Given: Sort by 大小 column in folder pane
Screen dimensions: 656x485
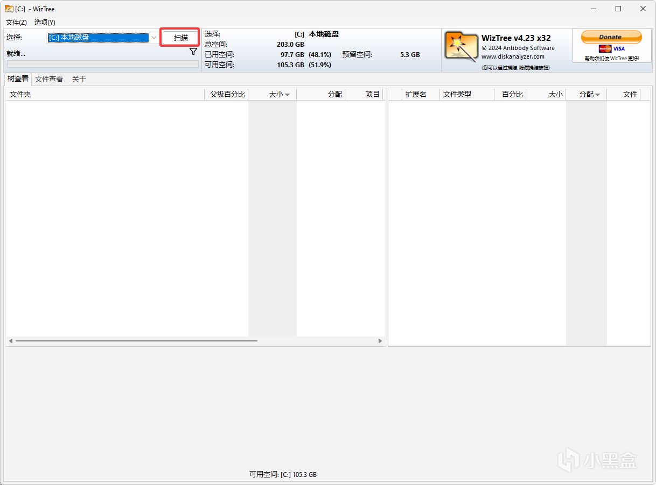Looking at the screenshot, I should [273, 94].
